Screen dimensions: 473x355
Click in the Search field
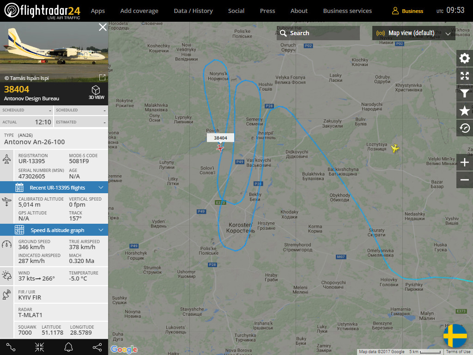tap(318, 33)
